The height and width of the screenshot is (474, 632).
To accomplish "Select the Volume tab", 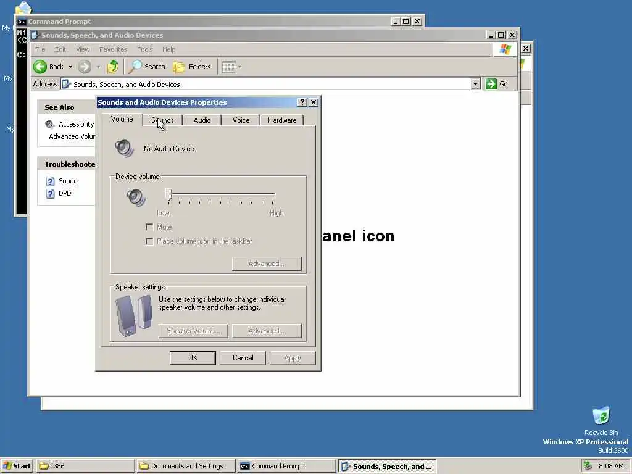I will pos(122,119).
